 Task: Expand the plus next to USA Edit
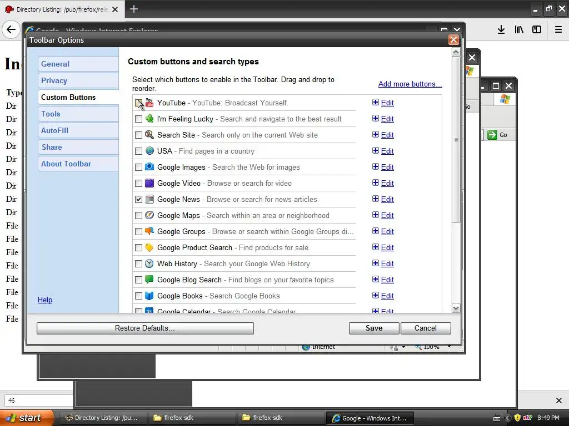(376, 150)
